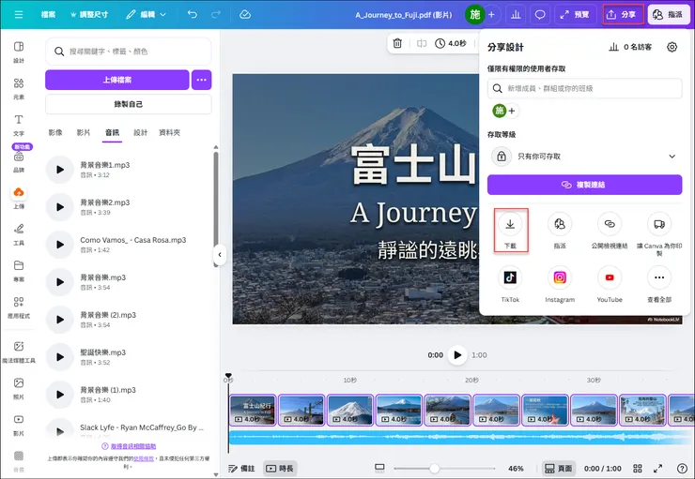The height and width of the screenshot is (479, 695).
Task: Expand the 編輯 mode dropdown
Action: coord(146,15)
